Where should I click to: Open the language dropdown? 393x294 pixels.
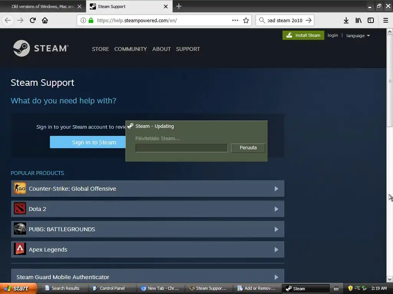[358, 36]
